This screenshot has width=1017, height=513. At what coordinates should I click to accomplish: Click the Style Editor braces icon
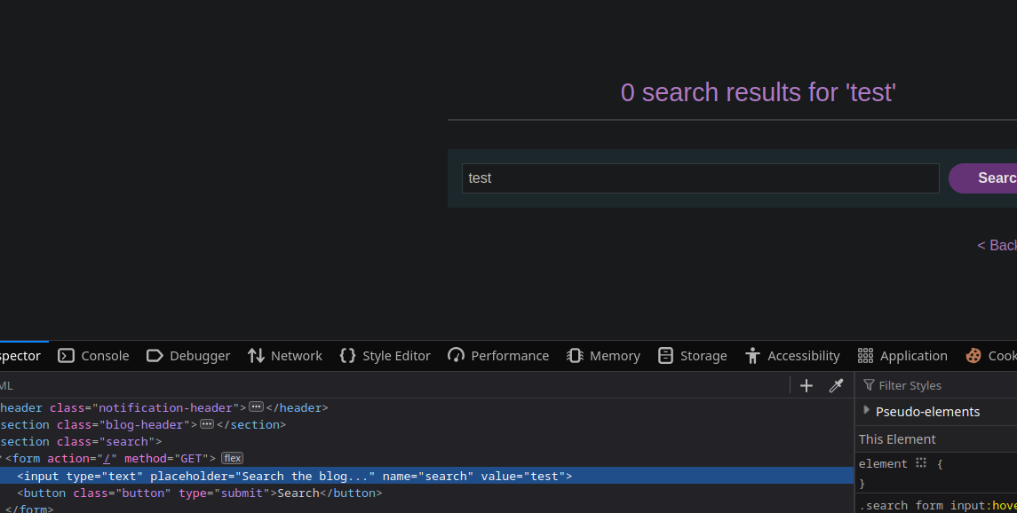[348, 356]
